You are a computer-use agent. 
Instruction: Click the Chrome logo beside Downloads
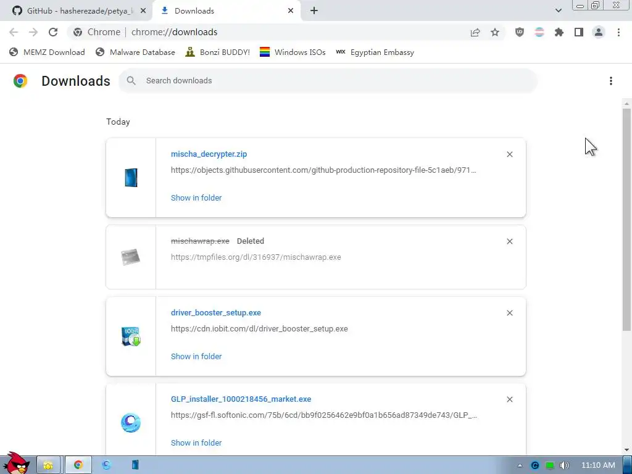pos(20,81)
